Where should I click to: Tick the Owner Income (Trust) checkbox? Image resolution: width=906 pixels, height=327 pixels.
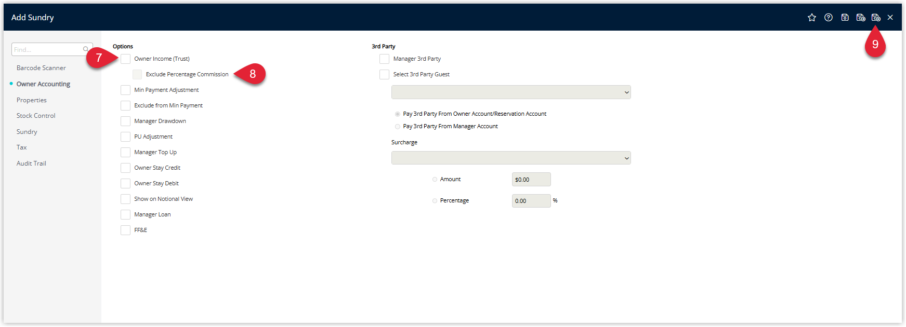pos(126,59)
